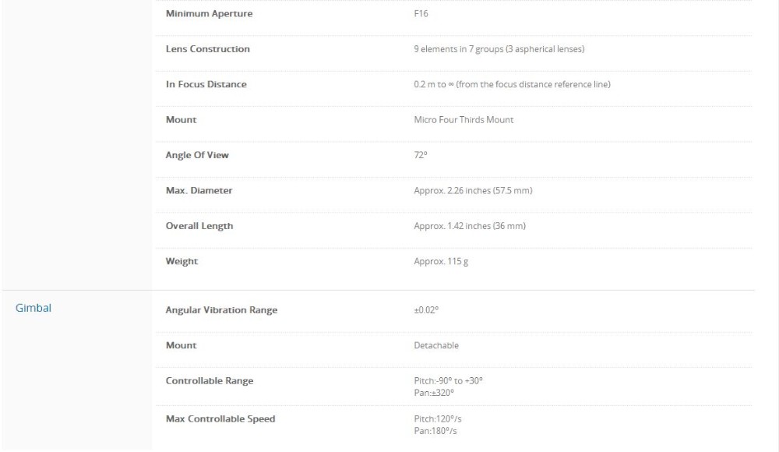This screenshot has height=452, width=779.
Task: Click the Max. Diameter label
Action: 199,190
